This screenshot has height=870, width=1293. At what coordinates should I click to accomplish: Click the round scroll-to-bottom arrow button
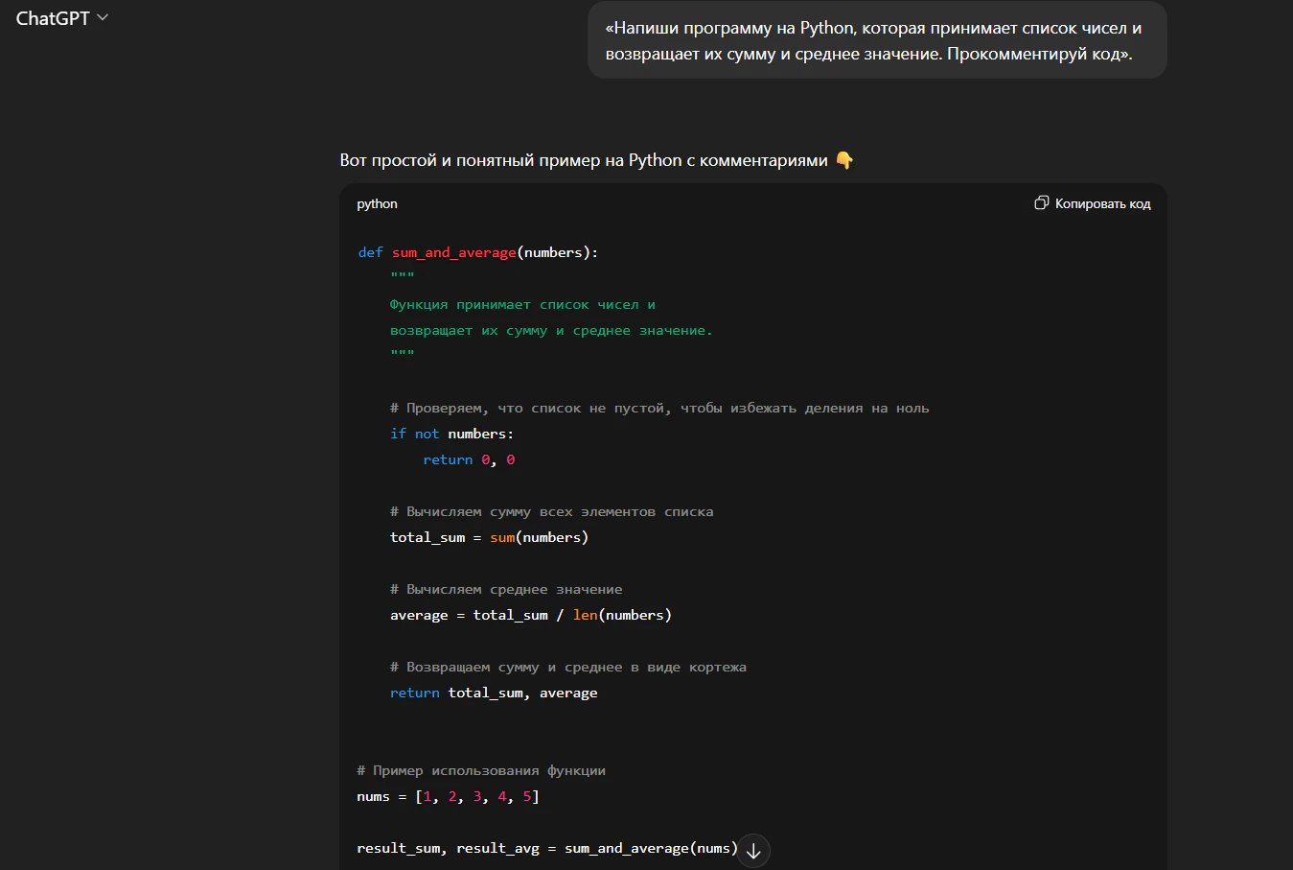pos(753,850)
